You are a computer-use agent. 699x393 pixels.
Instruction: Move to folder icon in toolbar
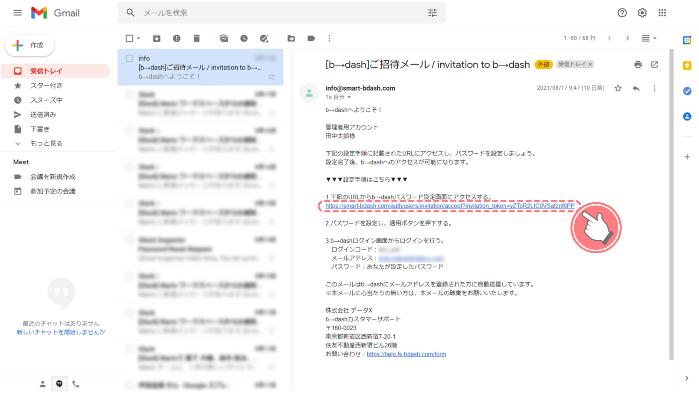[x=291, y=38]
